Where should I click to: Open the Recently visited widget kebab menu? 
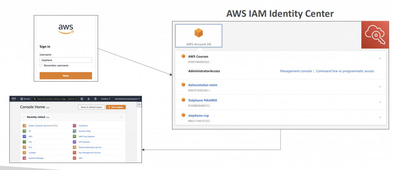click(x=121, y=117)
